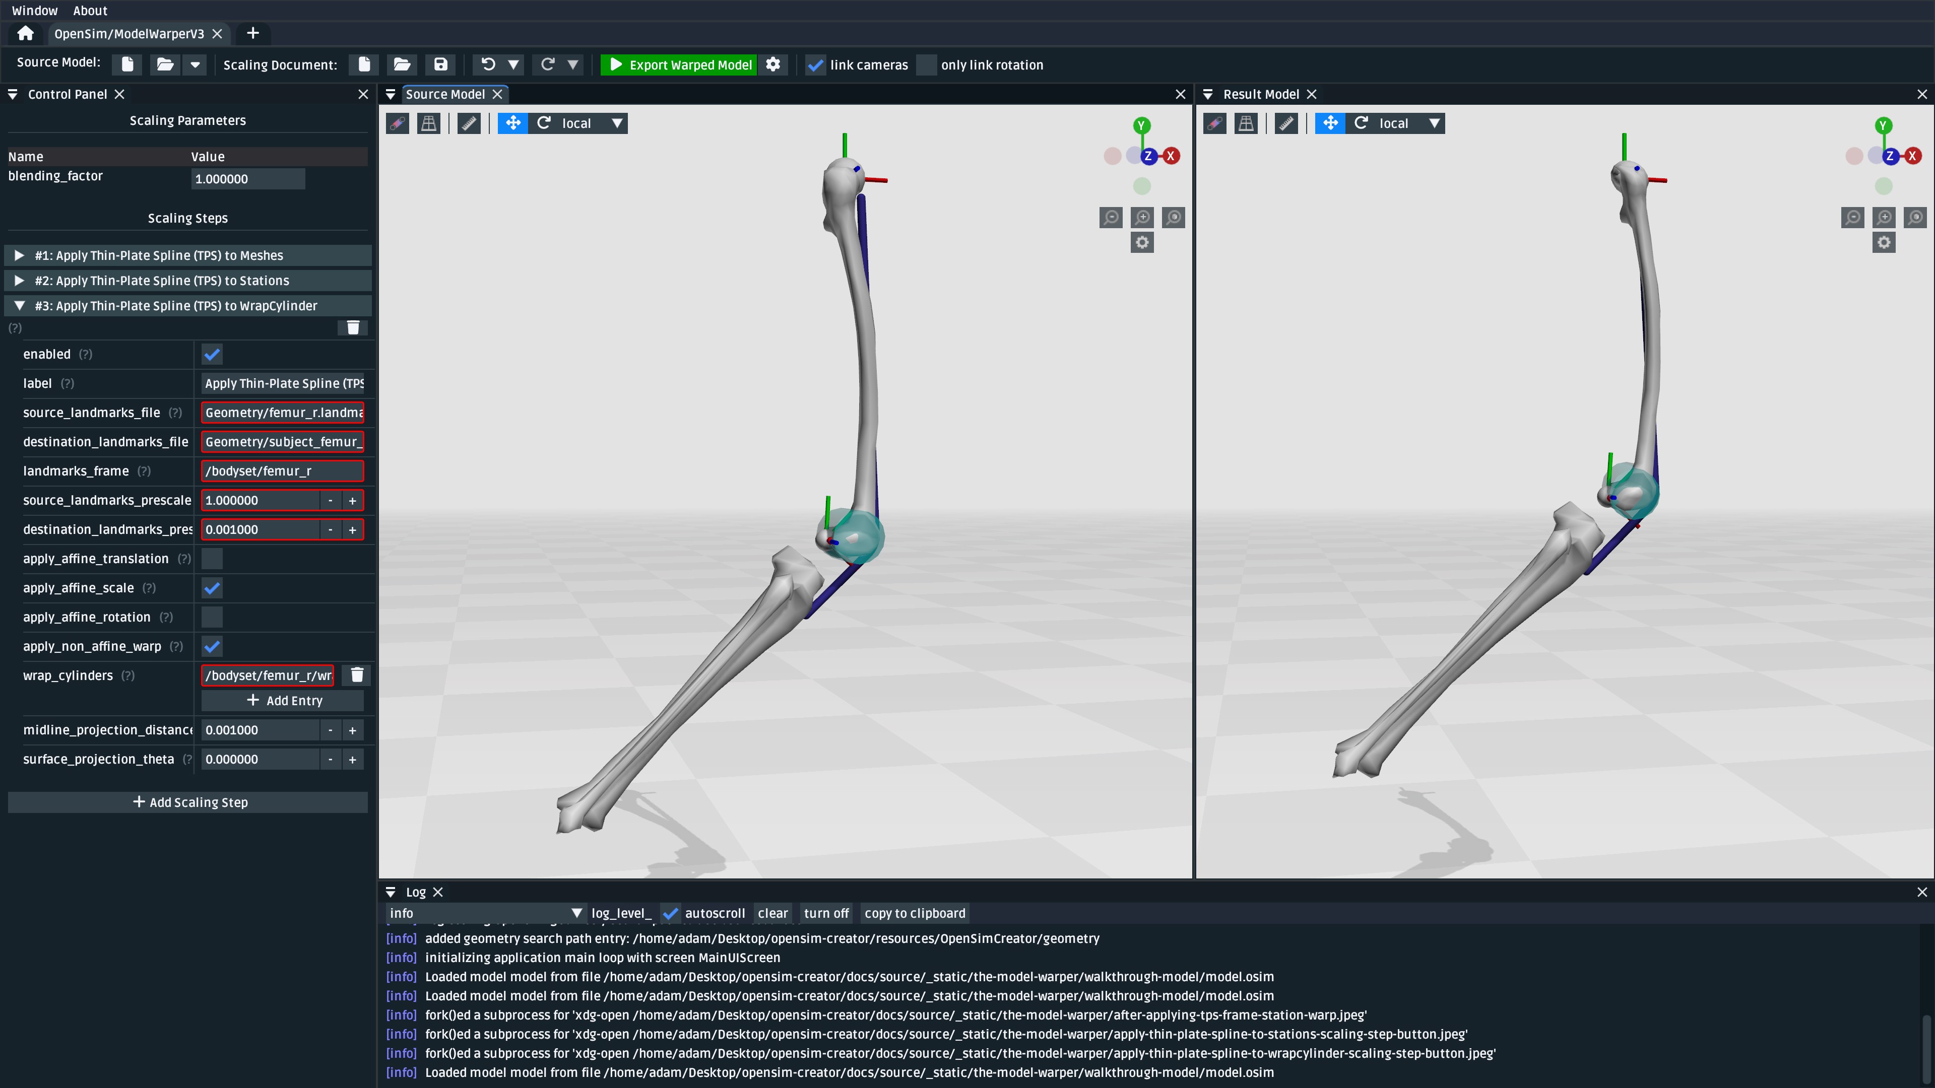
Task: Open undo history dropdown arrow
Action: (x=514, y=64)
